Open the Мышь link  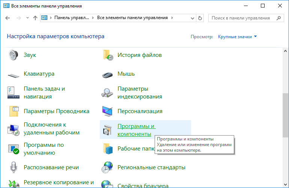coord(126,74)
